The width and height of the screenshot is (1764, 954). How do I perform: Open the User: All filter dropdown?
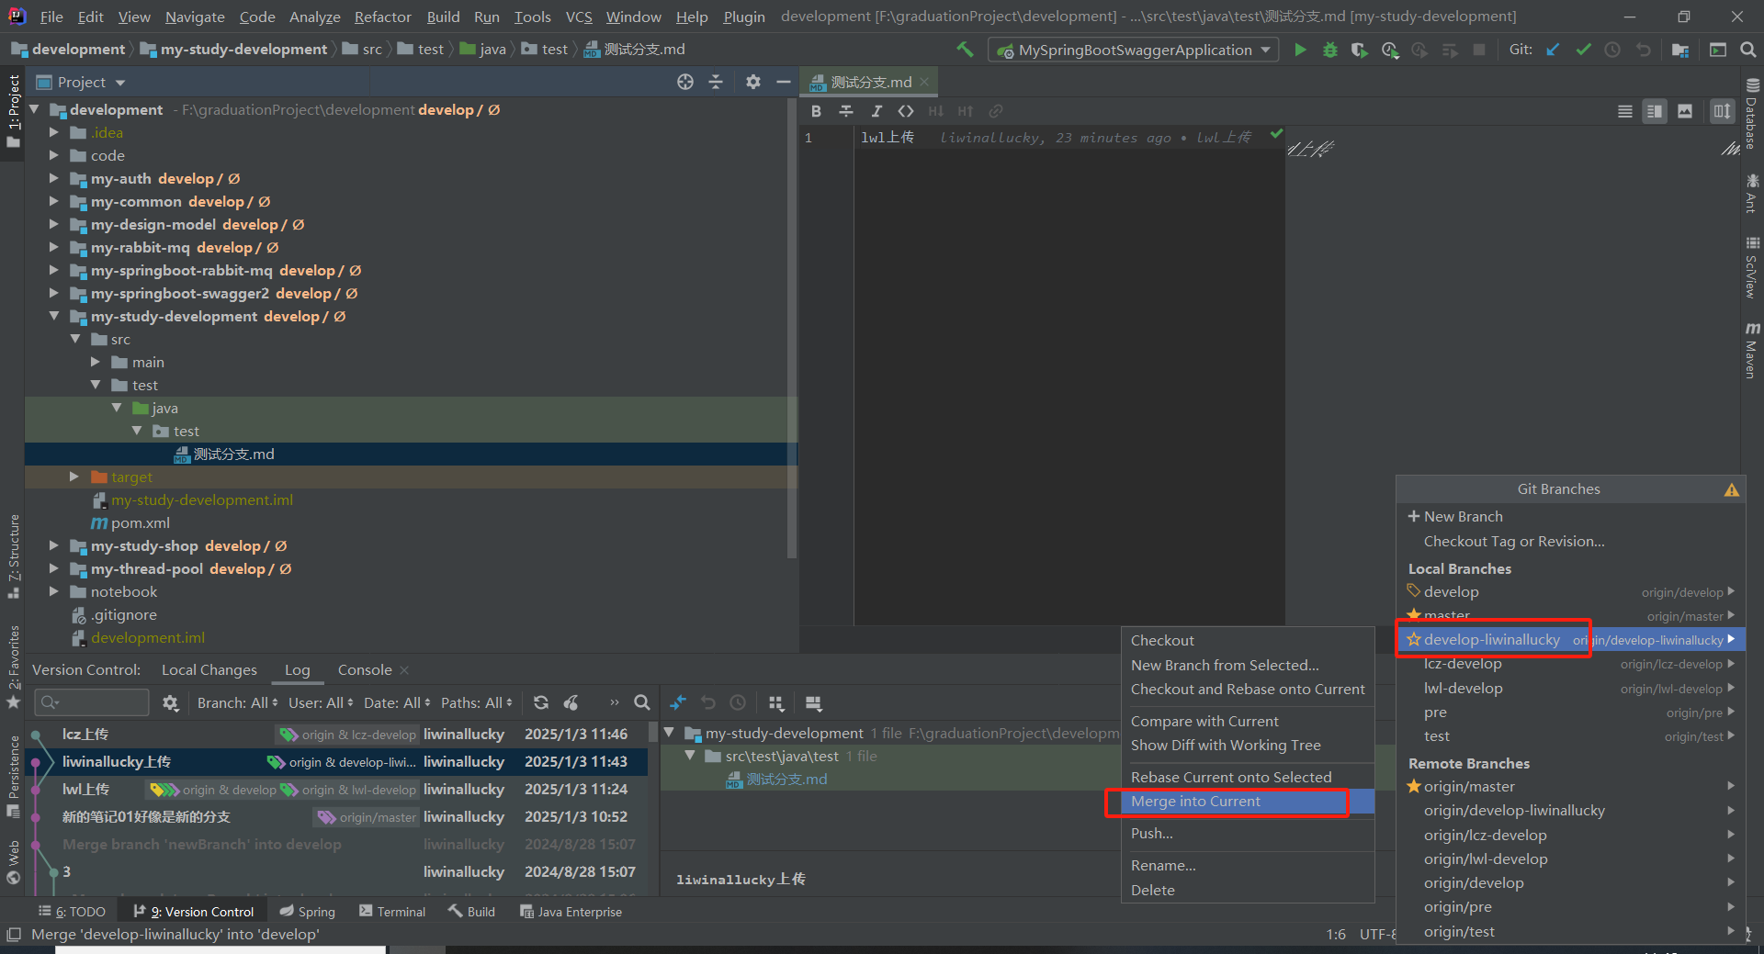tap(321, 702)
